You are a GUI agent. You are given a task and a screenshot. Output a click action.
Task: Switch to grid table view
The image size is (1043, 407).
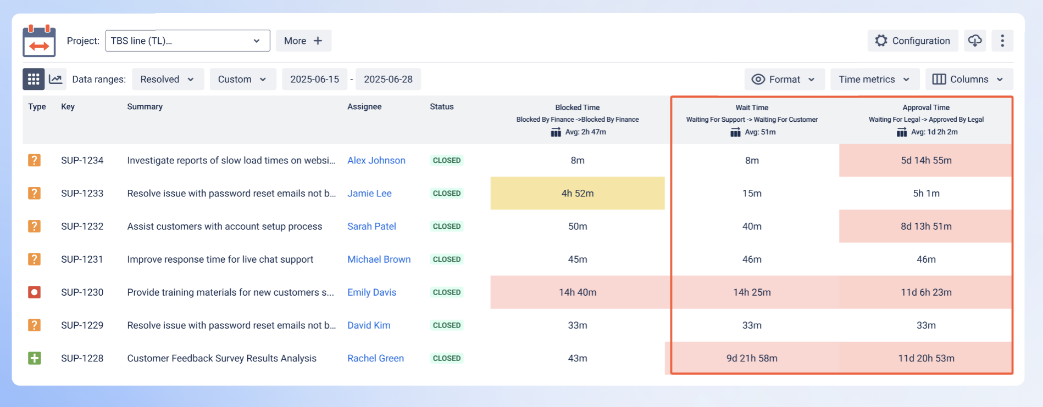[x=34, y=79]
